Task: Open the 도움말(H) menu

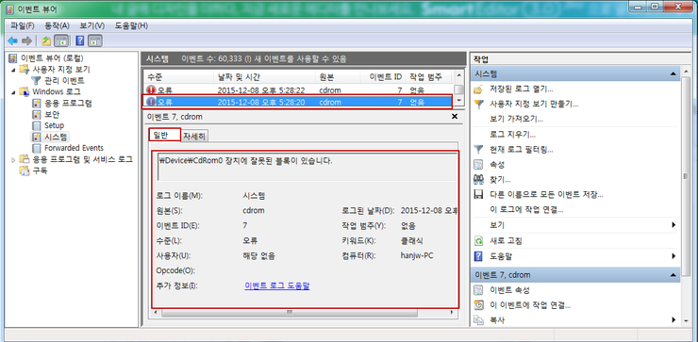Action: pos(131,25)
